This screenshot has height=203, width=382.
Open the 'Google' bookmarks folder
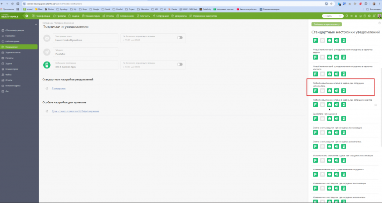95,9
